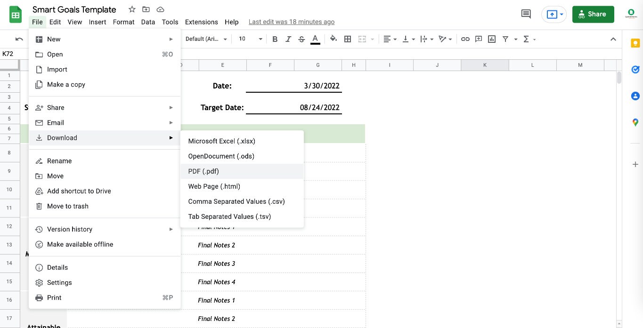643x328 pixels.
Task: Insert a link using the toolbar icon
Action: (465, 39)
